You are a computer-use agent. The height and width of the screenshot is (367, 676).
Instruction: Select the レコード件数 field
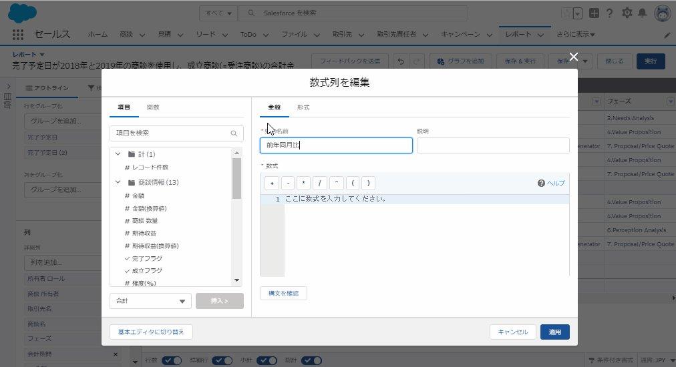[150, 167]
